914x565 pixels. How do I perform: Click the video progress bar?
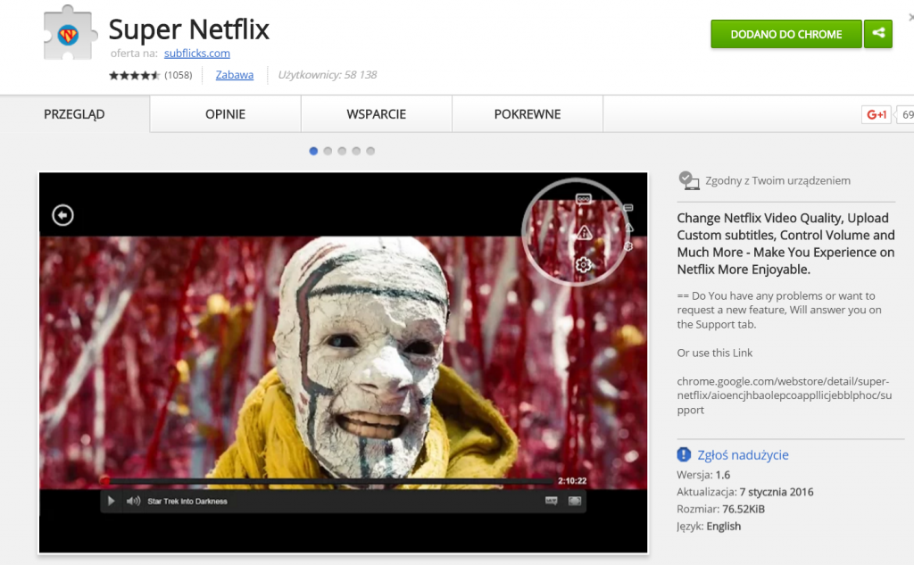(x=328, y=481)
